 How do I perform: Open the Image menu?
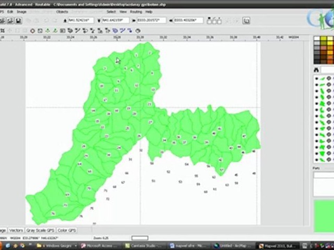[x=22, y=12]
